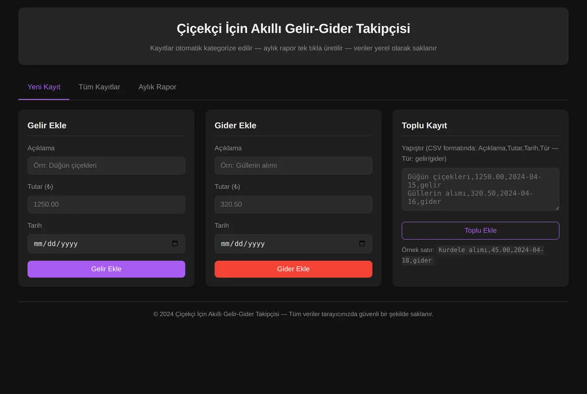This screenshot has height=394, width=587.
Task: Click the 'Gelir Ekle' card heading
Action: 47,126
